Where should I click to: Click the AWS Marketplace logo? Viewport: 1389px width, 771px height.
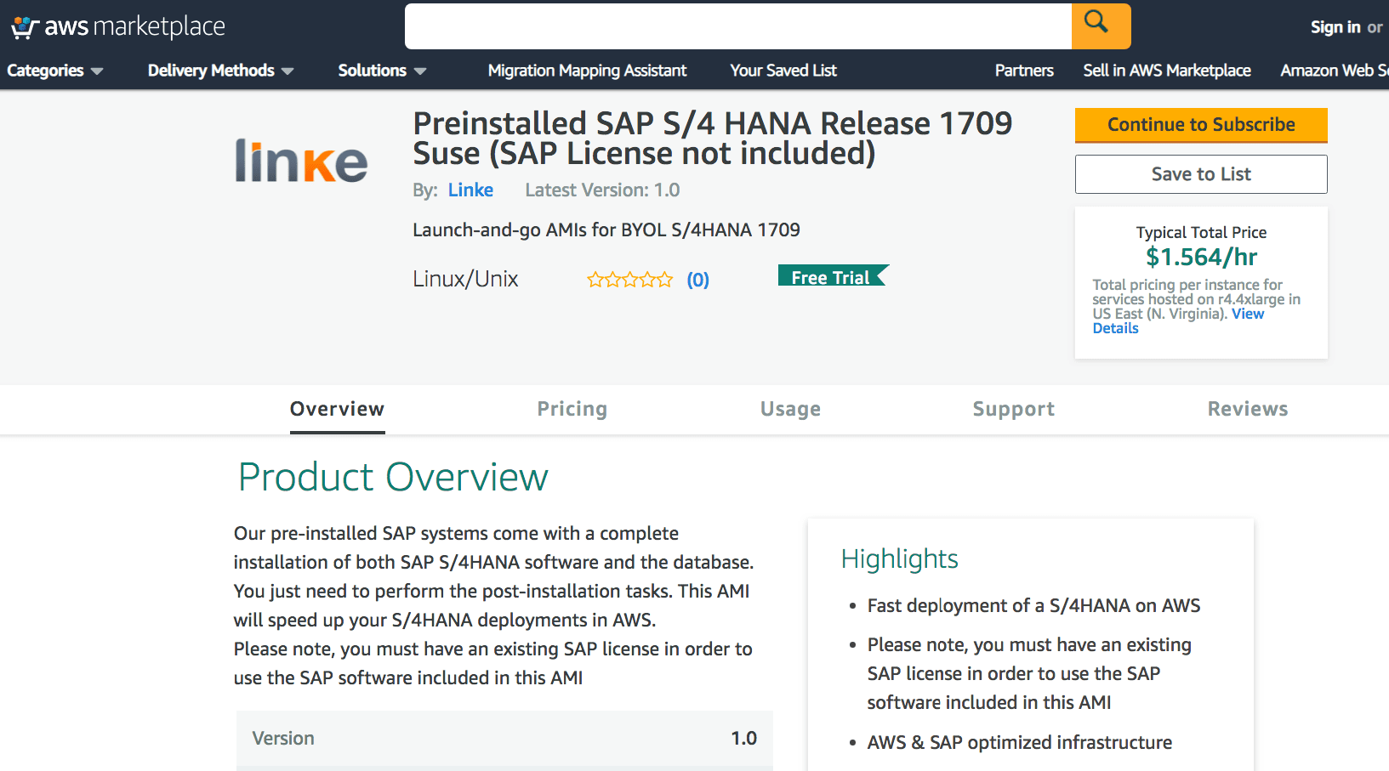[x=117, y=26]
